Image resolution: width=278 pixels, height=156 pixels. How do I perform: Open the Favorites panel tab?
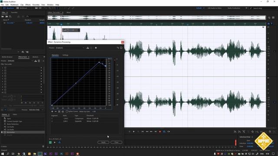[x=14, y=13]
